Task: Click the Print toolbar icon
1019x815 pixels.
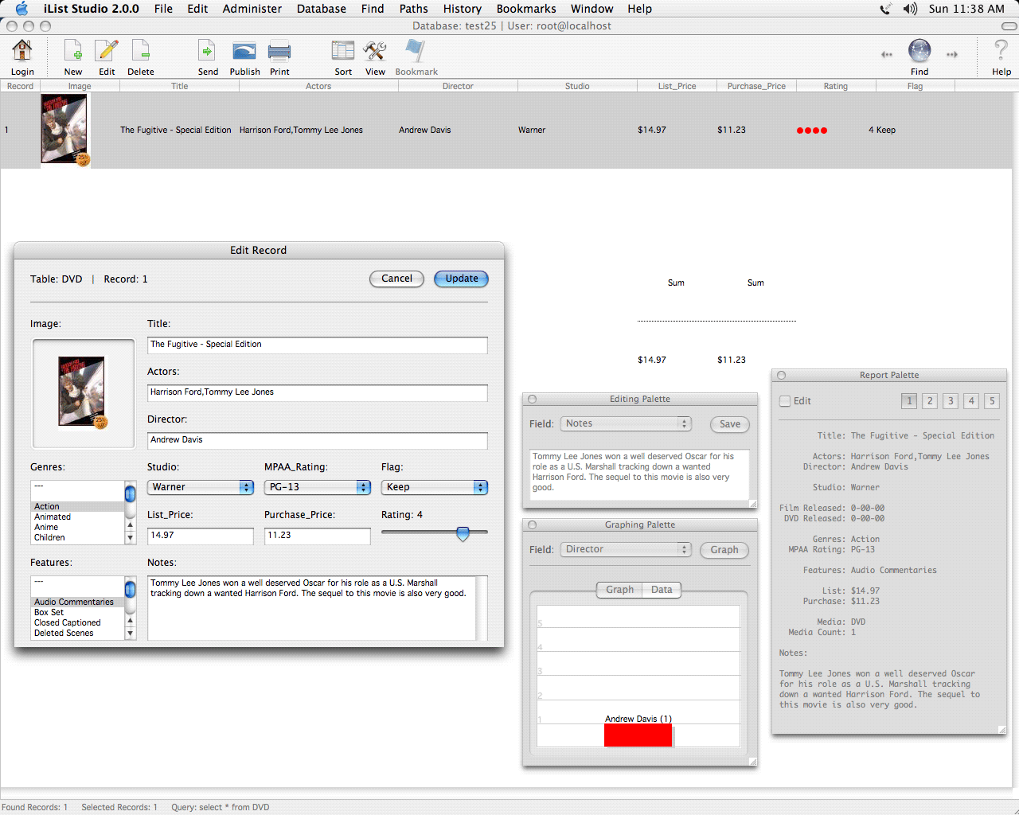Action: (x=279, y=52)
